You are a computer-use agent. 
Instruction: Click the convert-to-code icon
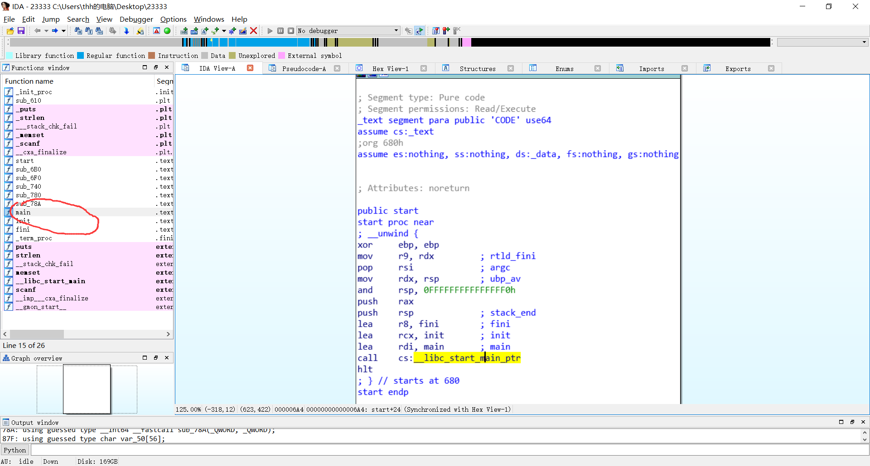point(184,31)
